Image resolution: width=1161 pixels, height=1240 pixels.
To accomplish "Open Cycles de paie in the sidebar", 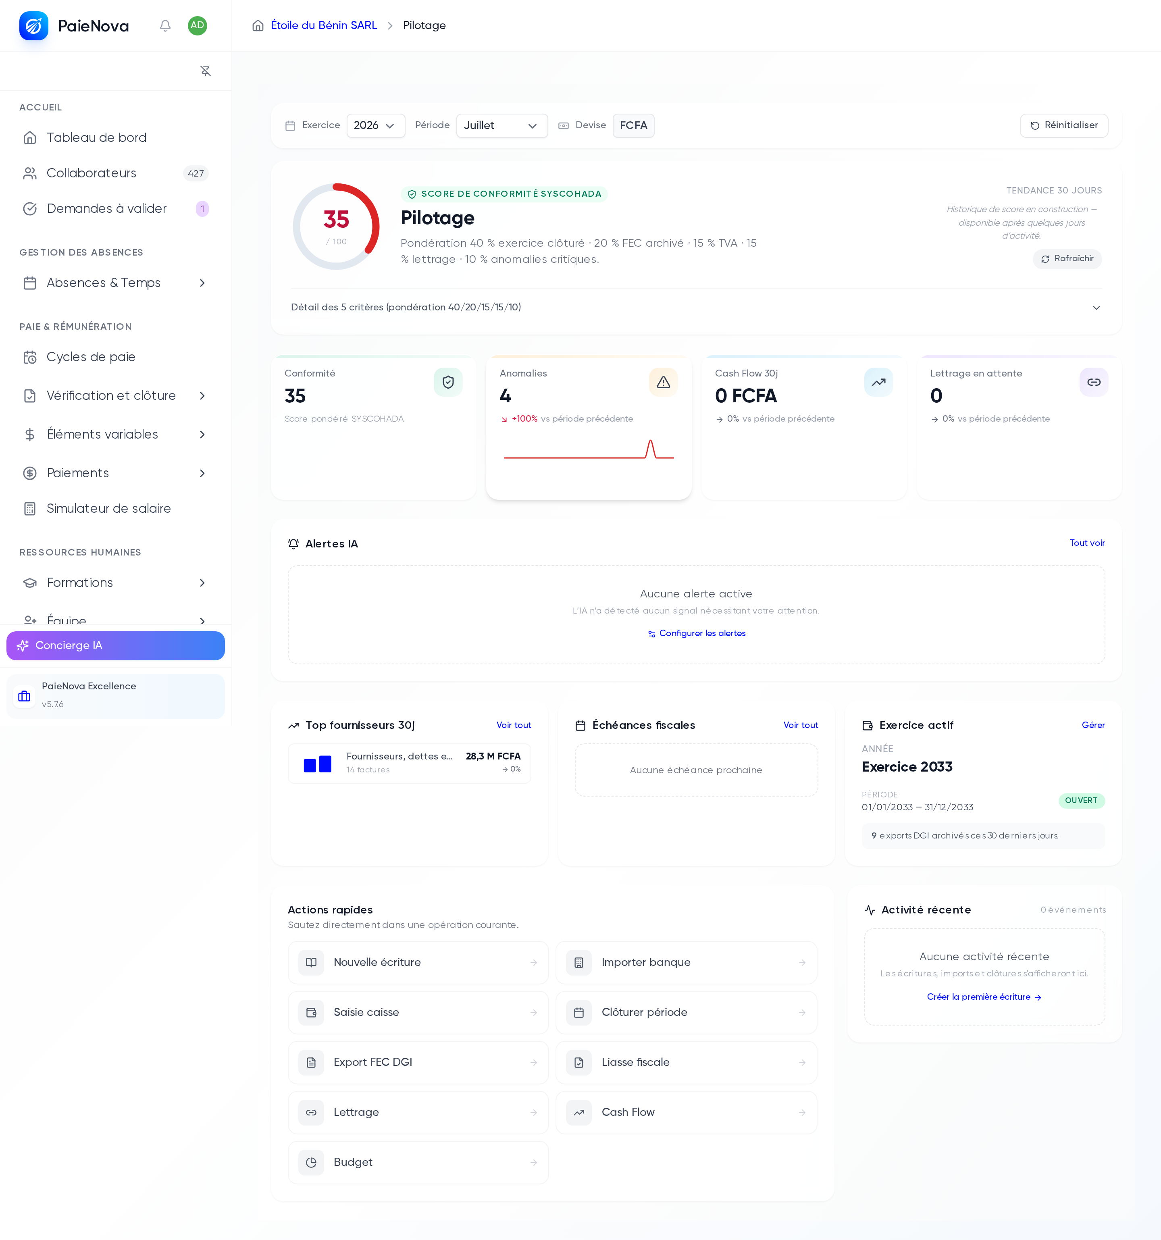I will [115, 357].
